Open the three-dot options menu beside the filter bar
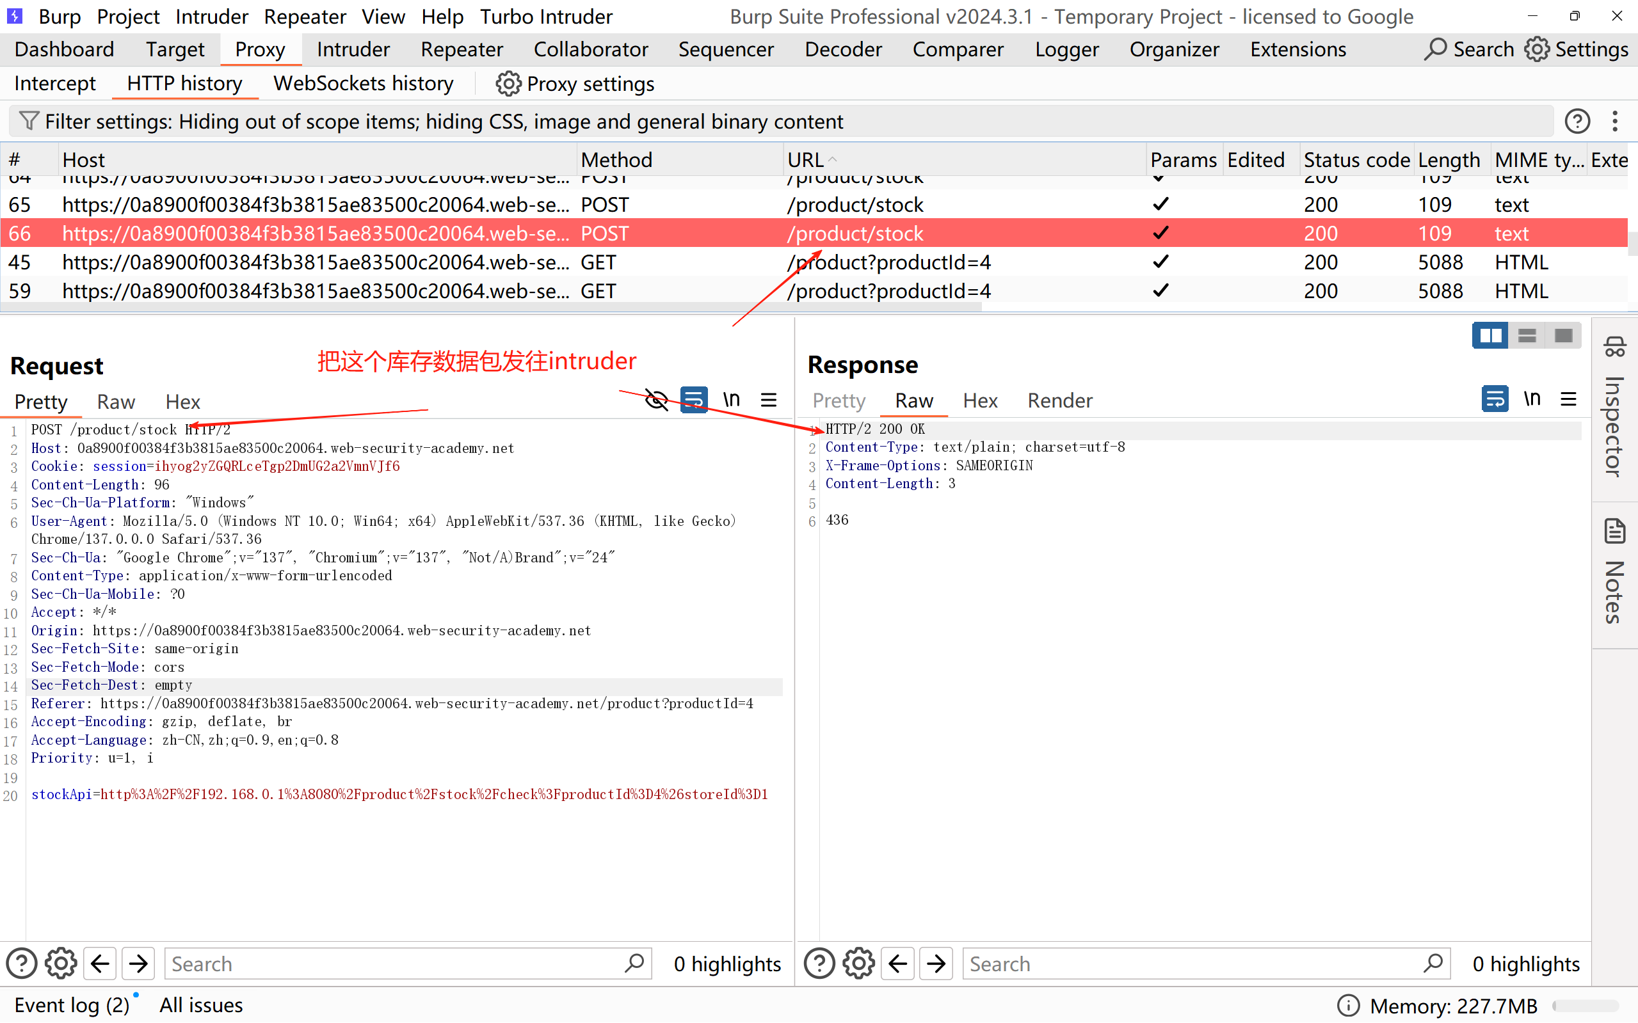Screen dimensions: 1638x1023 1615,121
